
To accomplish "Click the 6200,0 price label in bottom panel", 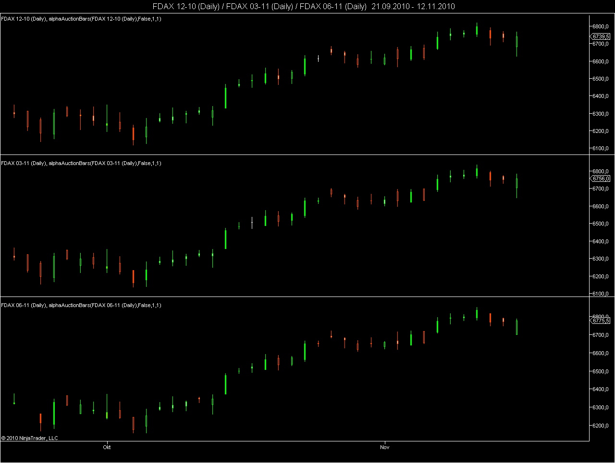I will click(601, 426).
